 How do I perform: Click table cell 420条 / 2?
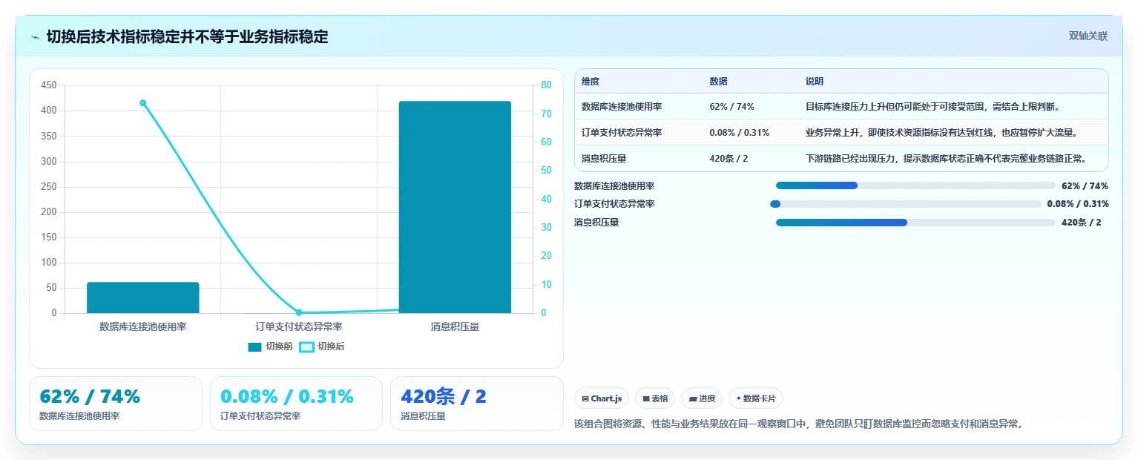(x=728, y=159)
